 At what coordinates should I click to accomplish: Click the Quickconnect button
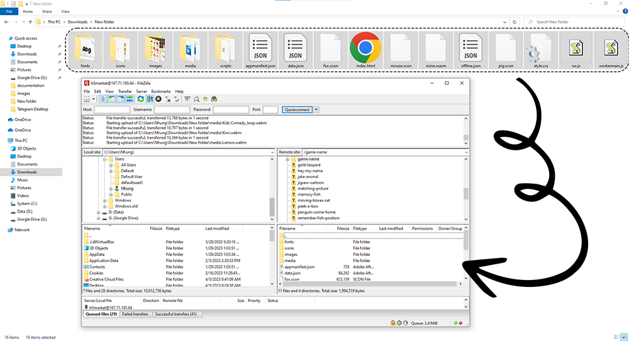pos(297,109)
